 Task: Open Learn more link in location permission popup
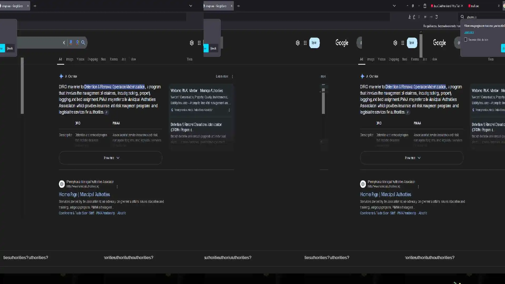(469, 32)
